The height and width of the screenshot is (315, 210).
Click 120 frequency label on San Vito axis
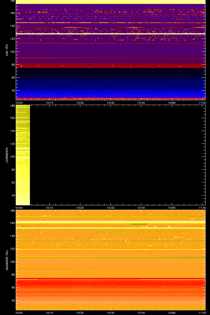tap(13, 39)
